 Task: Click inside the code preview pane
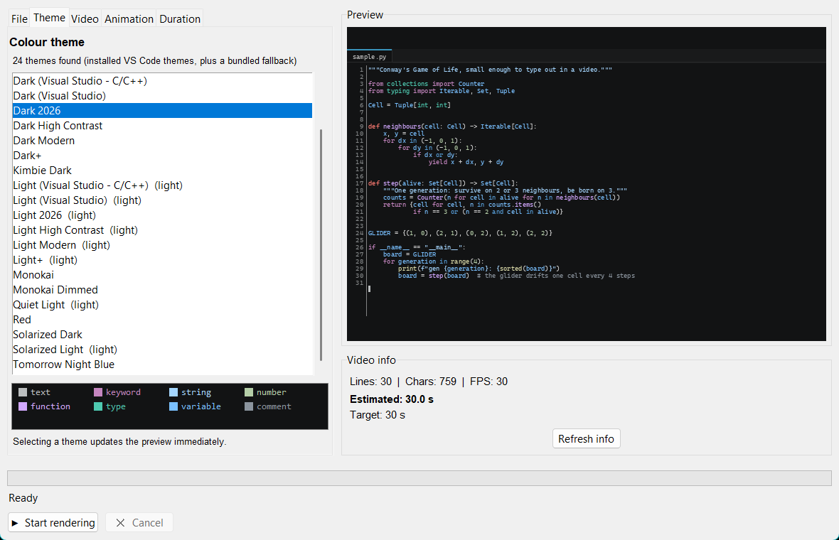click(x=587, y=184)
